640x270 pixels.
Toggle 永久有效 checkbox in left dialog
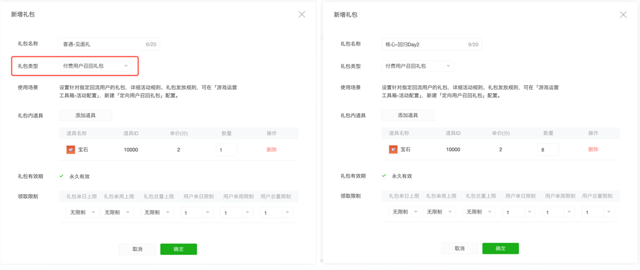point(61,176)
